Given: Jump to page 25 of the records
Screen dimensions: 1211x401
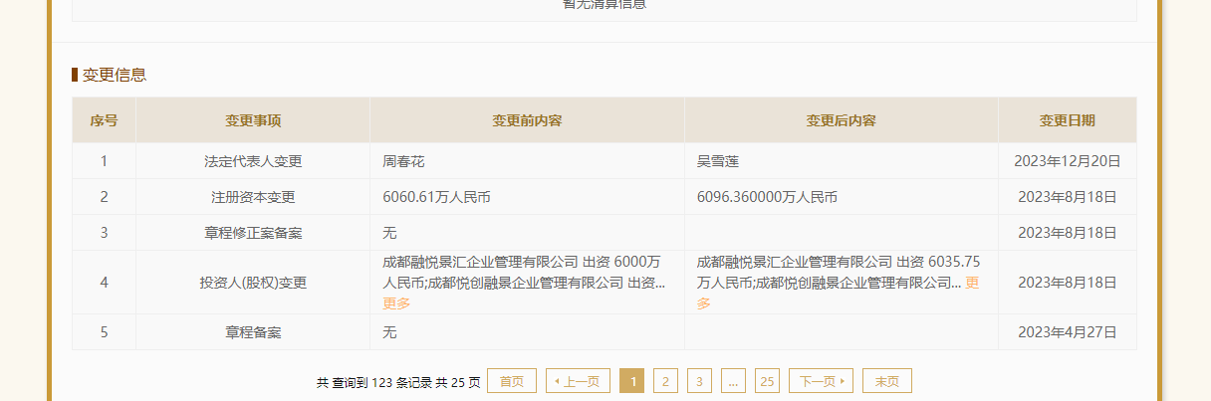Looking at the screenshot, I should (766, 381).
